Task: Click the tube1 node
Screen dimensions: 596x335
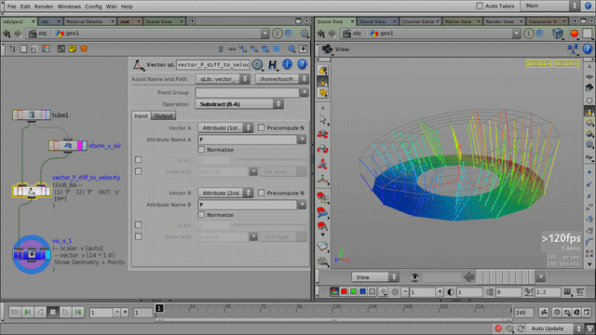Action: click(32, 114)
